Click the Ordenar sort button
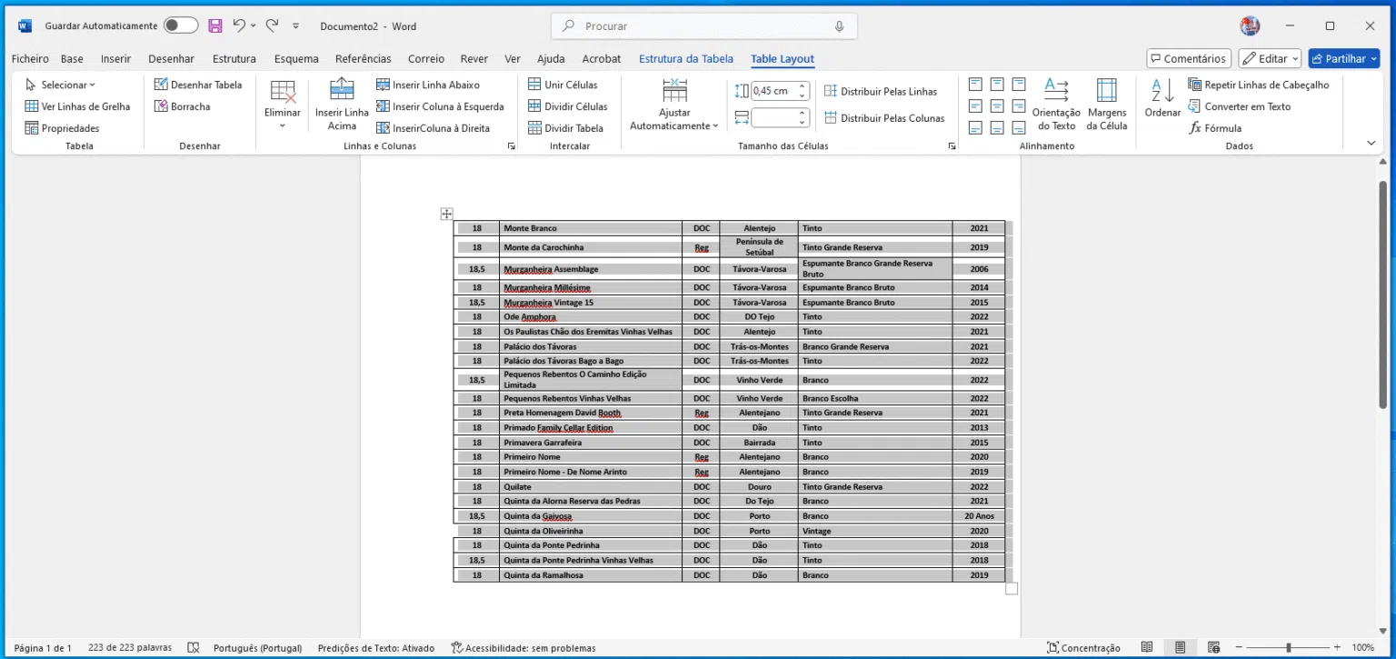1396x659 pixels. [x=1162, y=98]
